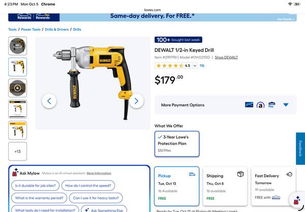The width and height of the screenshot is (305, 212).
Task: Click the Shop DEWALT link
Action: click(226, 58)
